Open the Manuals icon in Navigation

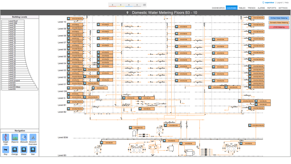(x=24, y=137)
